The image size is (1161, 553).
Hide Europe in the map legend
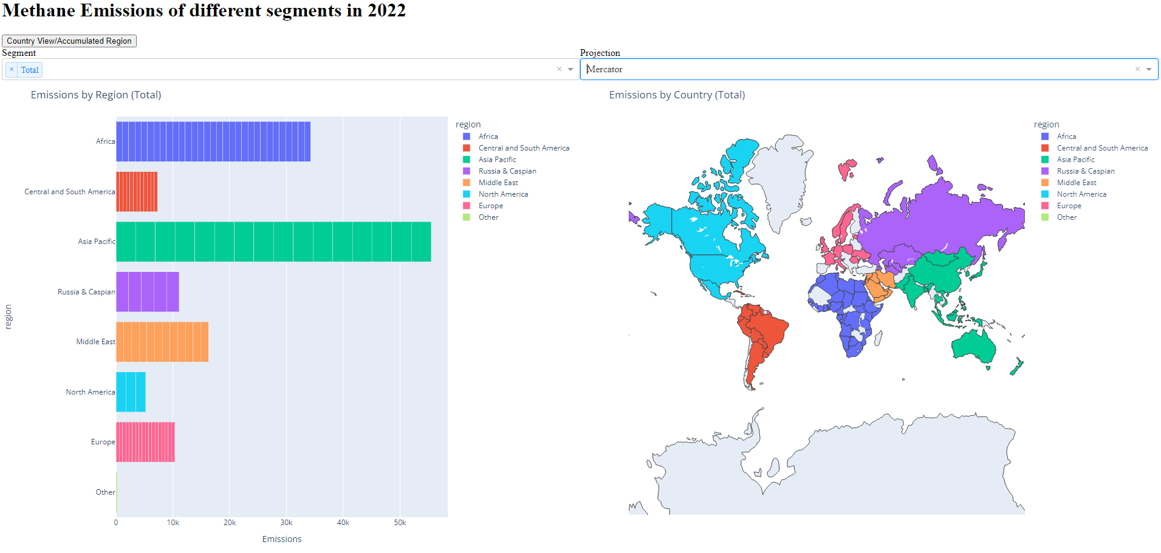click(x=1069, y=206)
